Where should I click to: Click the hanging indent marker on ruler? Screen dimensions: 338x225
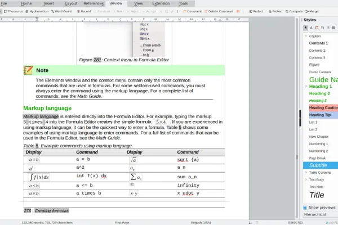click(37, 20)
